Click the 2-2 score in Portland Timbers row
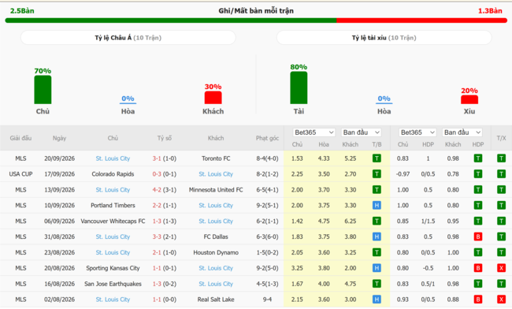Screen dimensions: 512x309 157,206
